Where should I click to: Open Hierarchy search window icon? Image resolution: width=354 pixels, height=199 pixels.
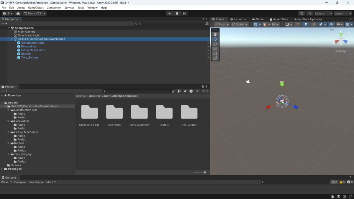207,24
